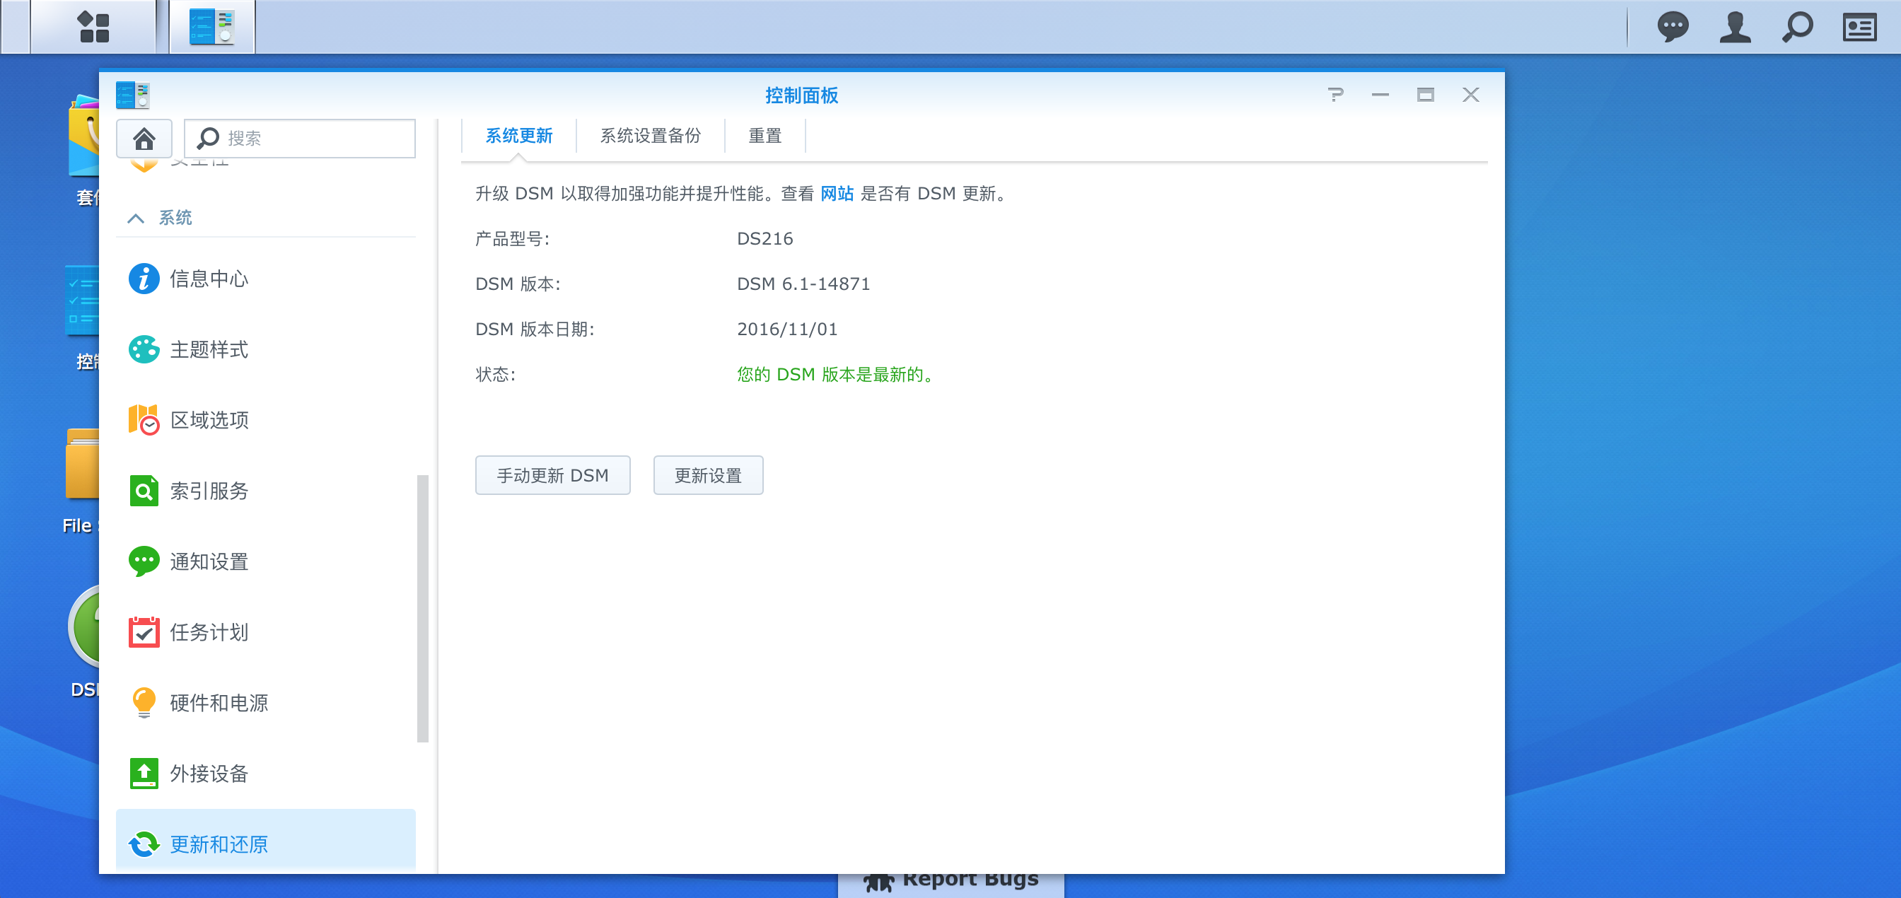Select 任务计划 in the sidebar
Image resolution: width=1901 pixels, height=898 pixels.
[x=266, y=632]
